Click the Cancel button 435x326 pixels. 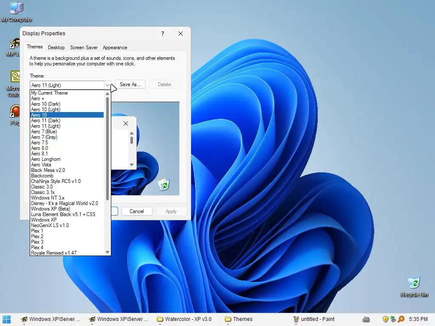[x=137, y=211]
